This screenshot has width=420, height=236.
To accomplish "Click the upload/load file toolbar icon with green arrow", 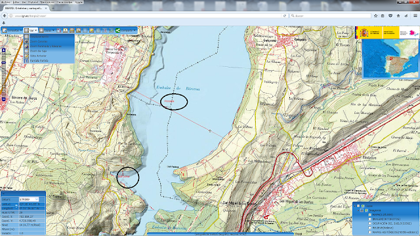I will pyautogui.click(x=66, y=31).
